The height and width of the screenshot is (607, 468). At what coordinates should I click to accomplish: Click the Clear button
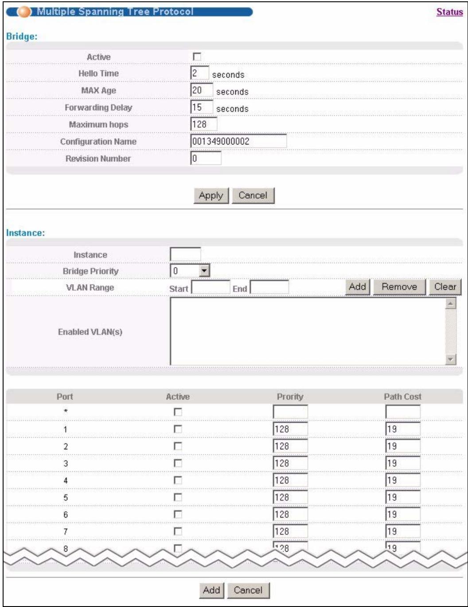pos(445,287)
